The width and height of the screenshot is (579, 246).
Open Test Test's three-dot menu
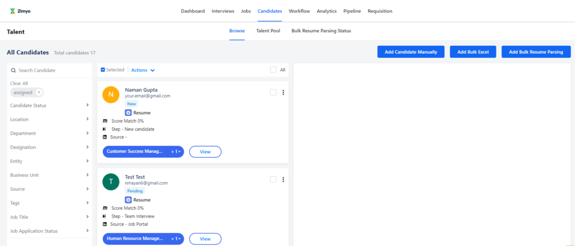coord(283,179)
